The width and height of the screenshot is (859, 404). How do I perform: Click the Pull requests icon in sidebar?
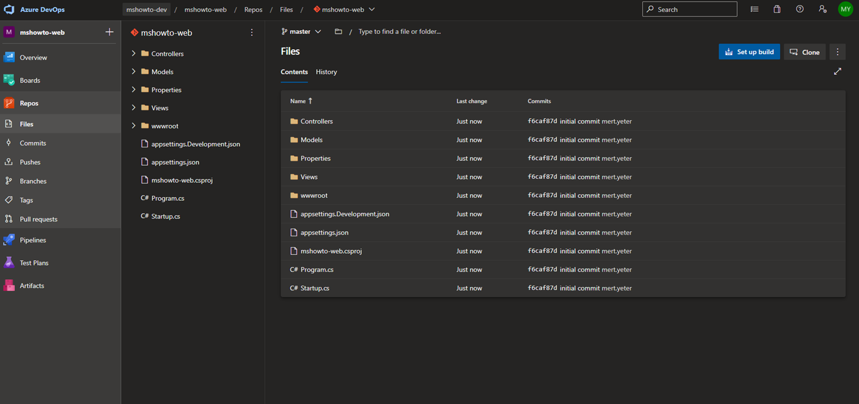pyautogui.click(x=8, y=219)
